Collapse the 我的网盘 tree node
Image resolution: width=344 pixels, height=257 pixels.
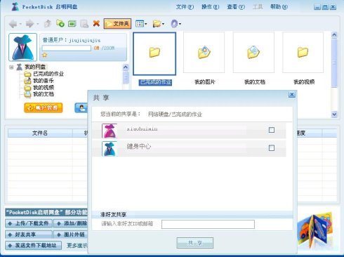click(11, 67)
